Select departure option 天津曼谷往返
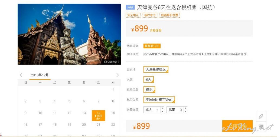Screen dimensions: 277x137 156,69
